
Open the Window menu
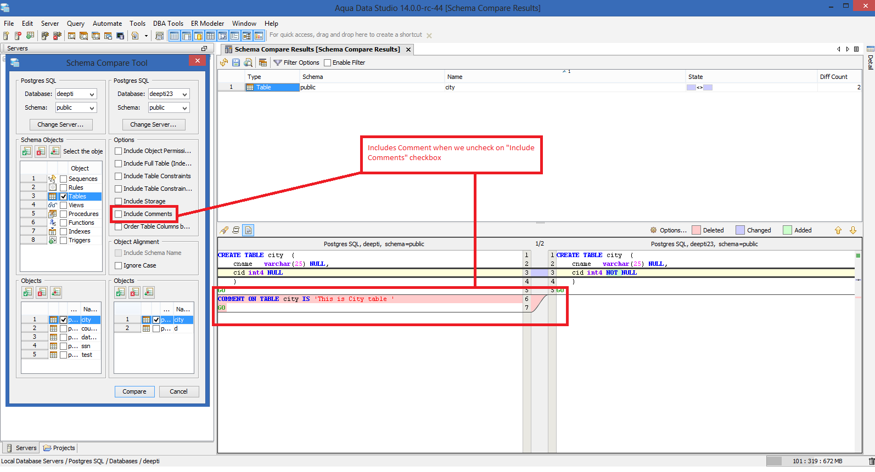point(244,24)
